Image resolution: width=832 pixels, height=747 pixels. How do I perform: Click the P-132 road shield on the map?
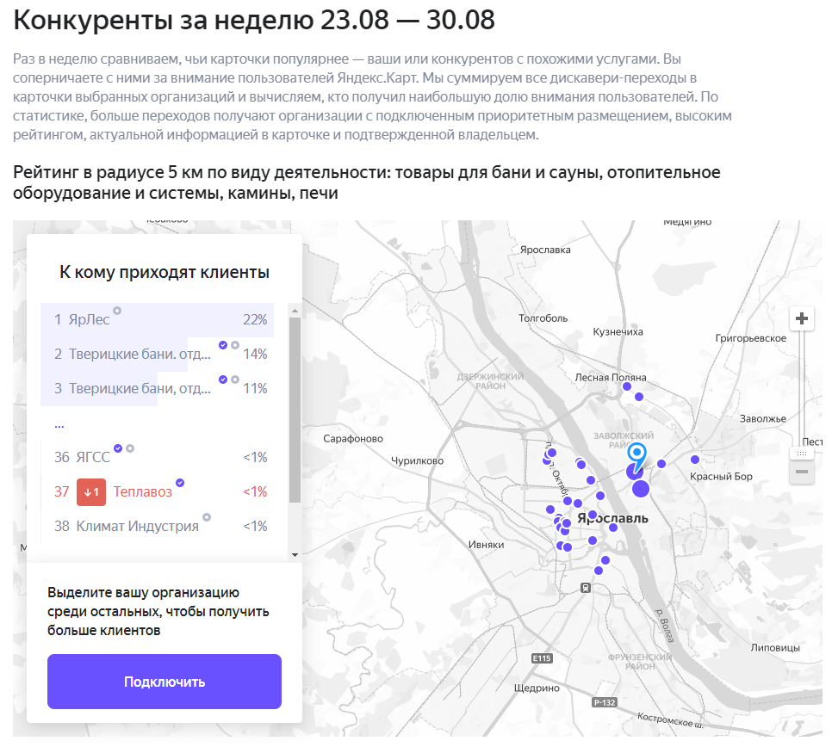click(x=605, y=702)
